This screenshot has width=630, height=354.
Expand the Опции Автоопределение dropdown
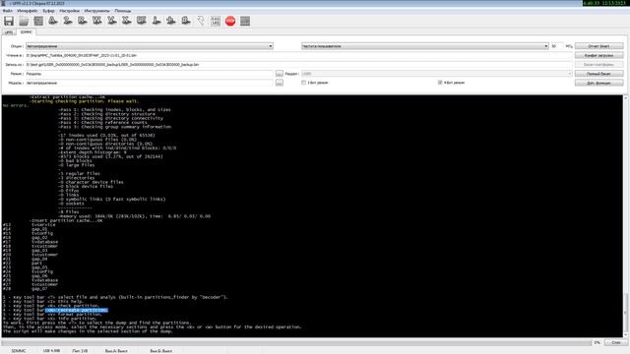pyautogui.click(x=150, y=46)
